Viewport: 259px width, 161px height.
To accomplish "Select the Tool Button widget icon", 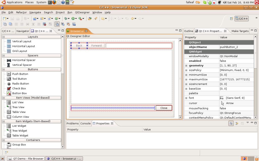I will tap(9, 79).
